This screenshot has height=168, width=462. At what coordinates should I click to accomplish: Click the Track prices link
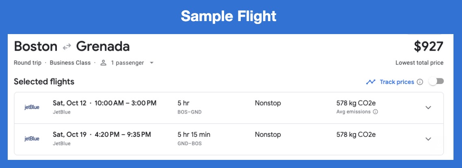[x=397, y=82]
